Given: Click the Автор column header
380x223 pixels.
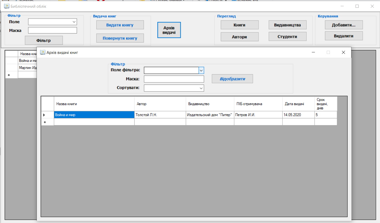Looking at the screenshot, I should click(x=160, y=104).
